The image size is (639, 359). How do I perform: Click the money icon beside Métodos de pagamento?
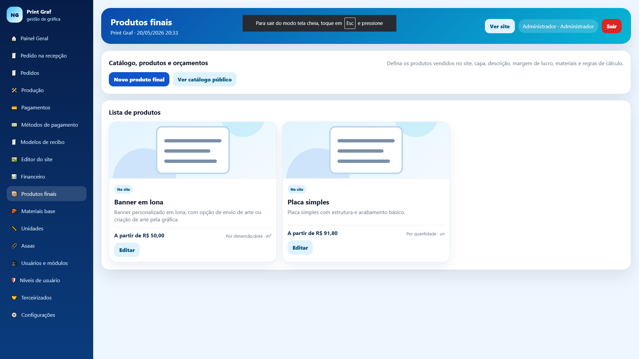point(14,125)
